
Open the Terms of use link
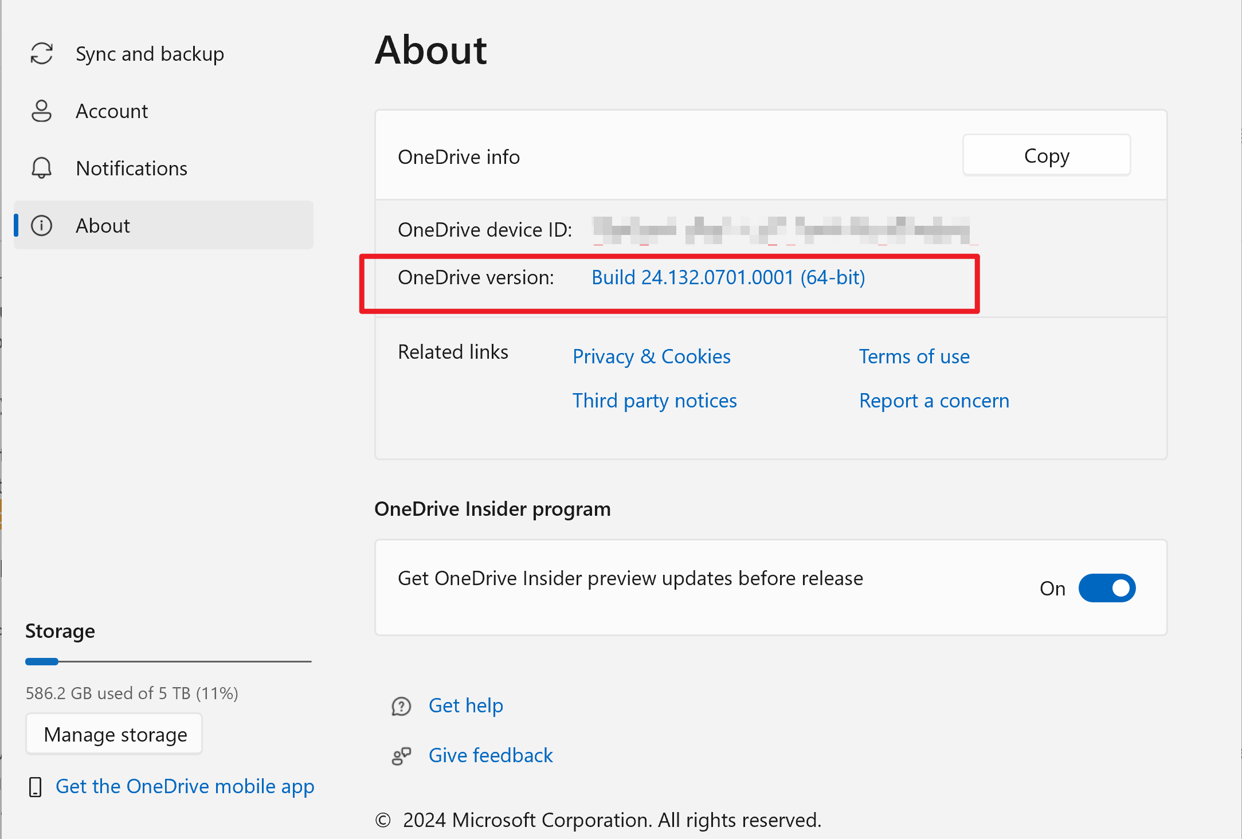(914, 356)
